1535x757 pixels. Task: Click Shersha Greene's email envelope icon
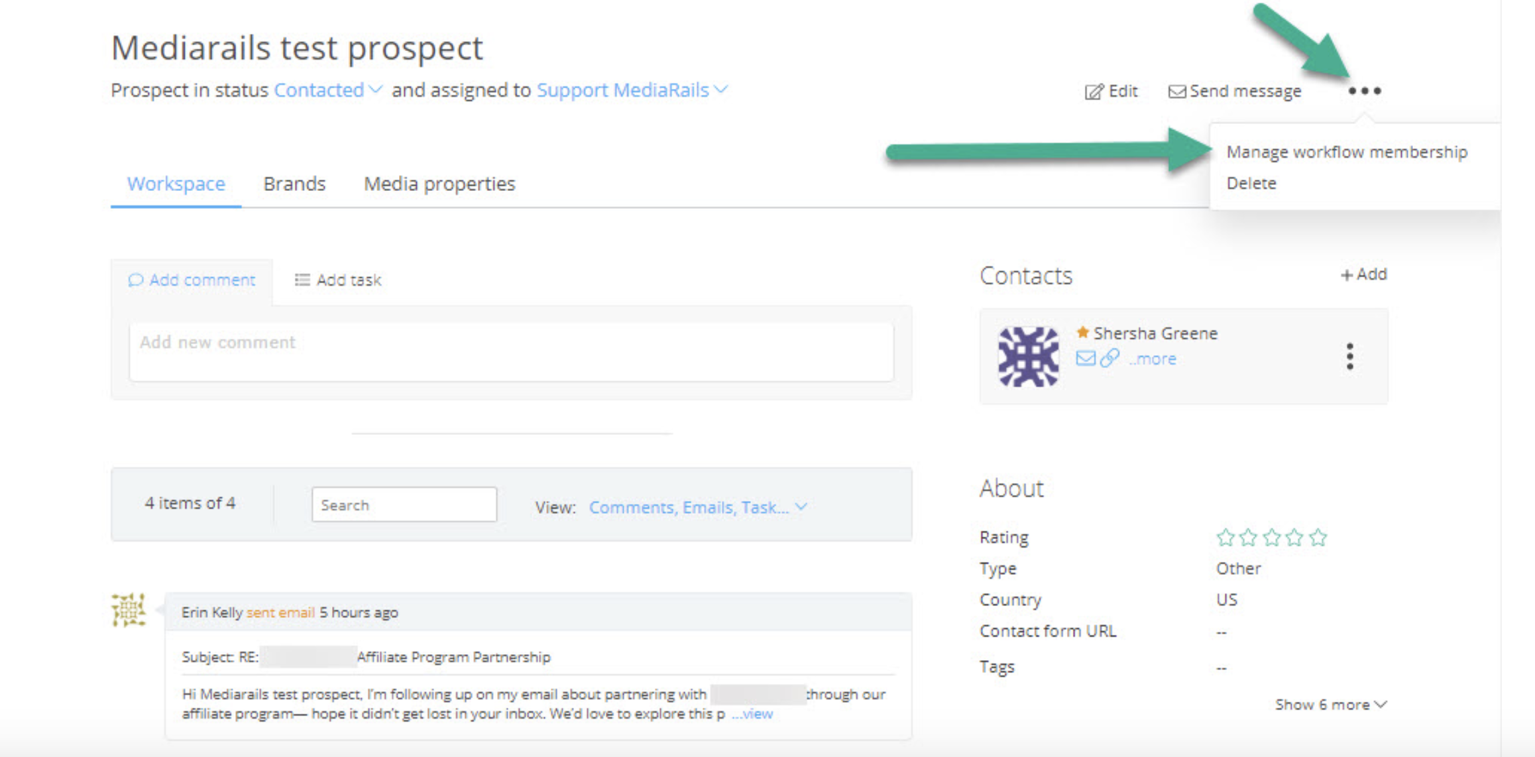point(1085,359)
